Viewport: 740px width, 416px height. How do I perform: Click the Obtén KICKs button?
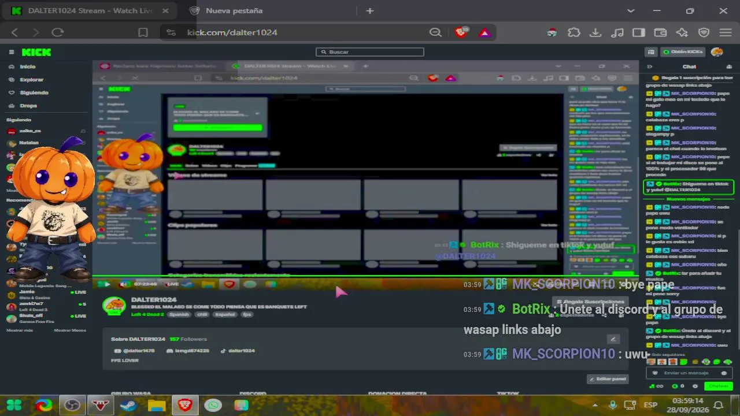683,52
